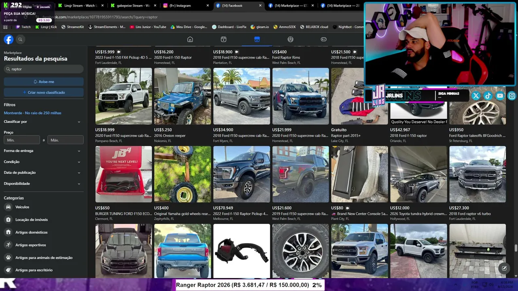Open the 2016 Oreion reeper listing photo
The width and height of the screenshot is (518, 291).
click(183, 96)
